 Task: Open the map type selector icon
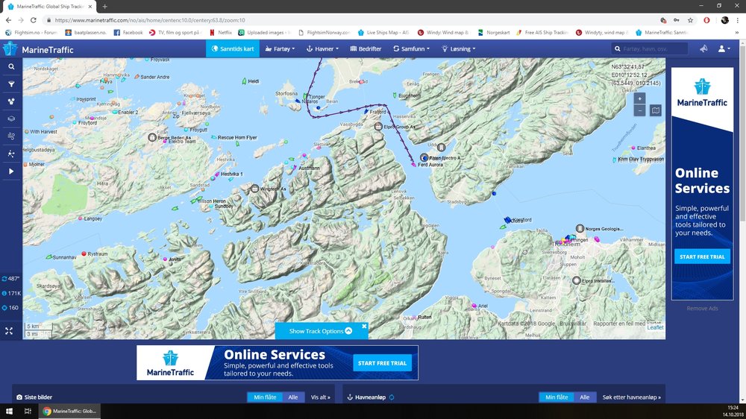656,110
